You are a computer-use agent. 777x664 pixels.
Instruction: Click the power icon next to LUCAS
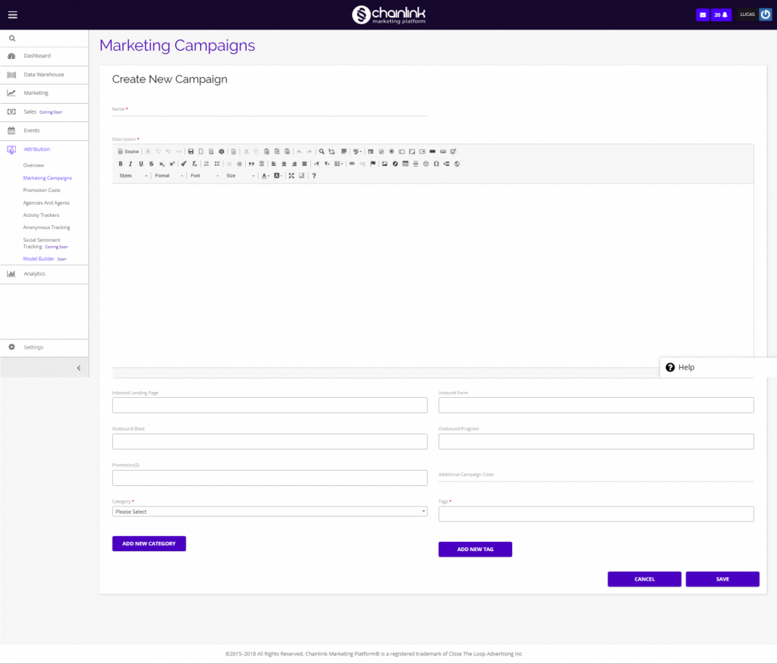766,14
